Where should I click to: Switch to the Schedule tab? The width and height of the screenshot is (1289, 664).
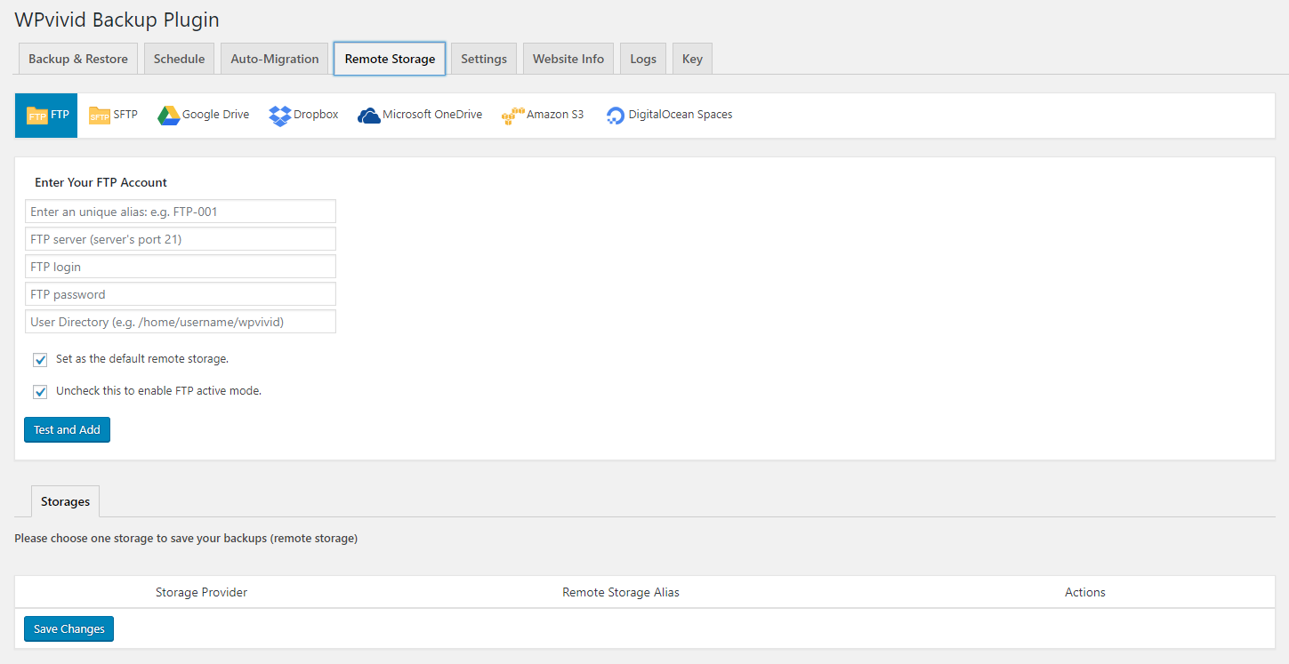(179, 59)
